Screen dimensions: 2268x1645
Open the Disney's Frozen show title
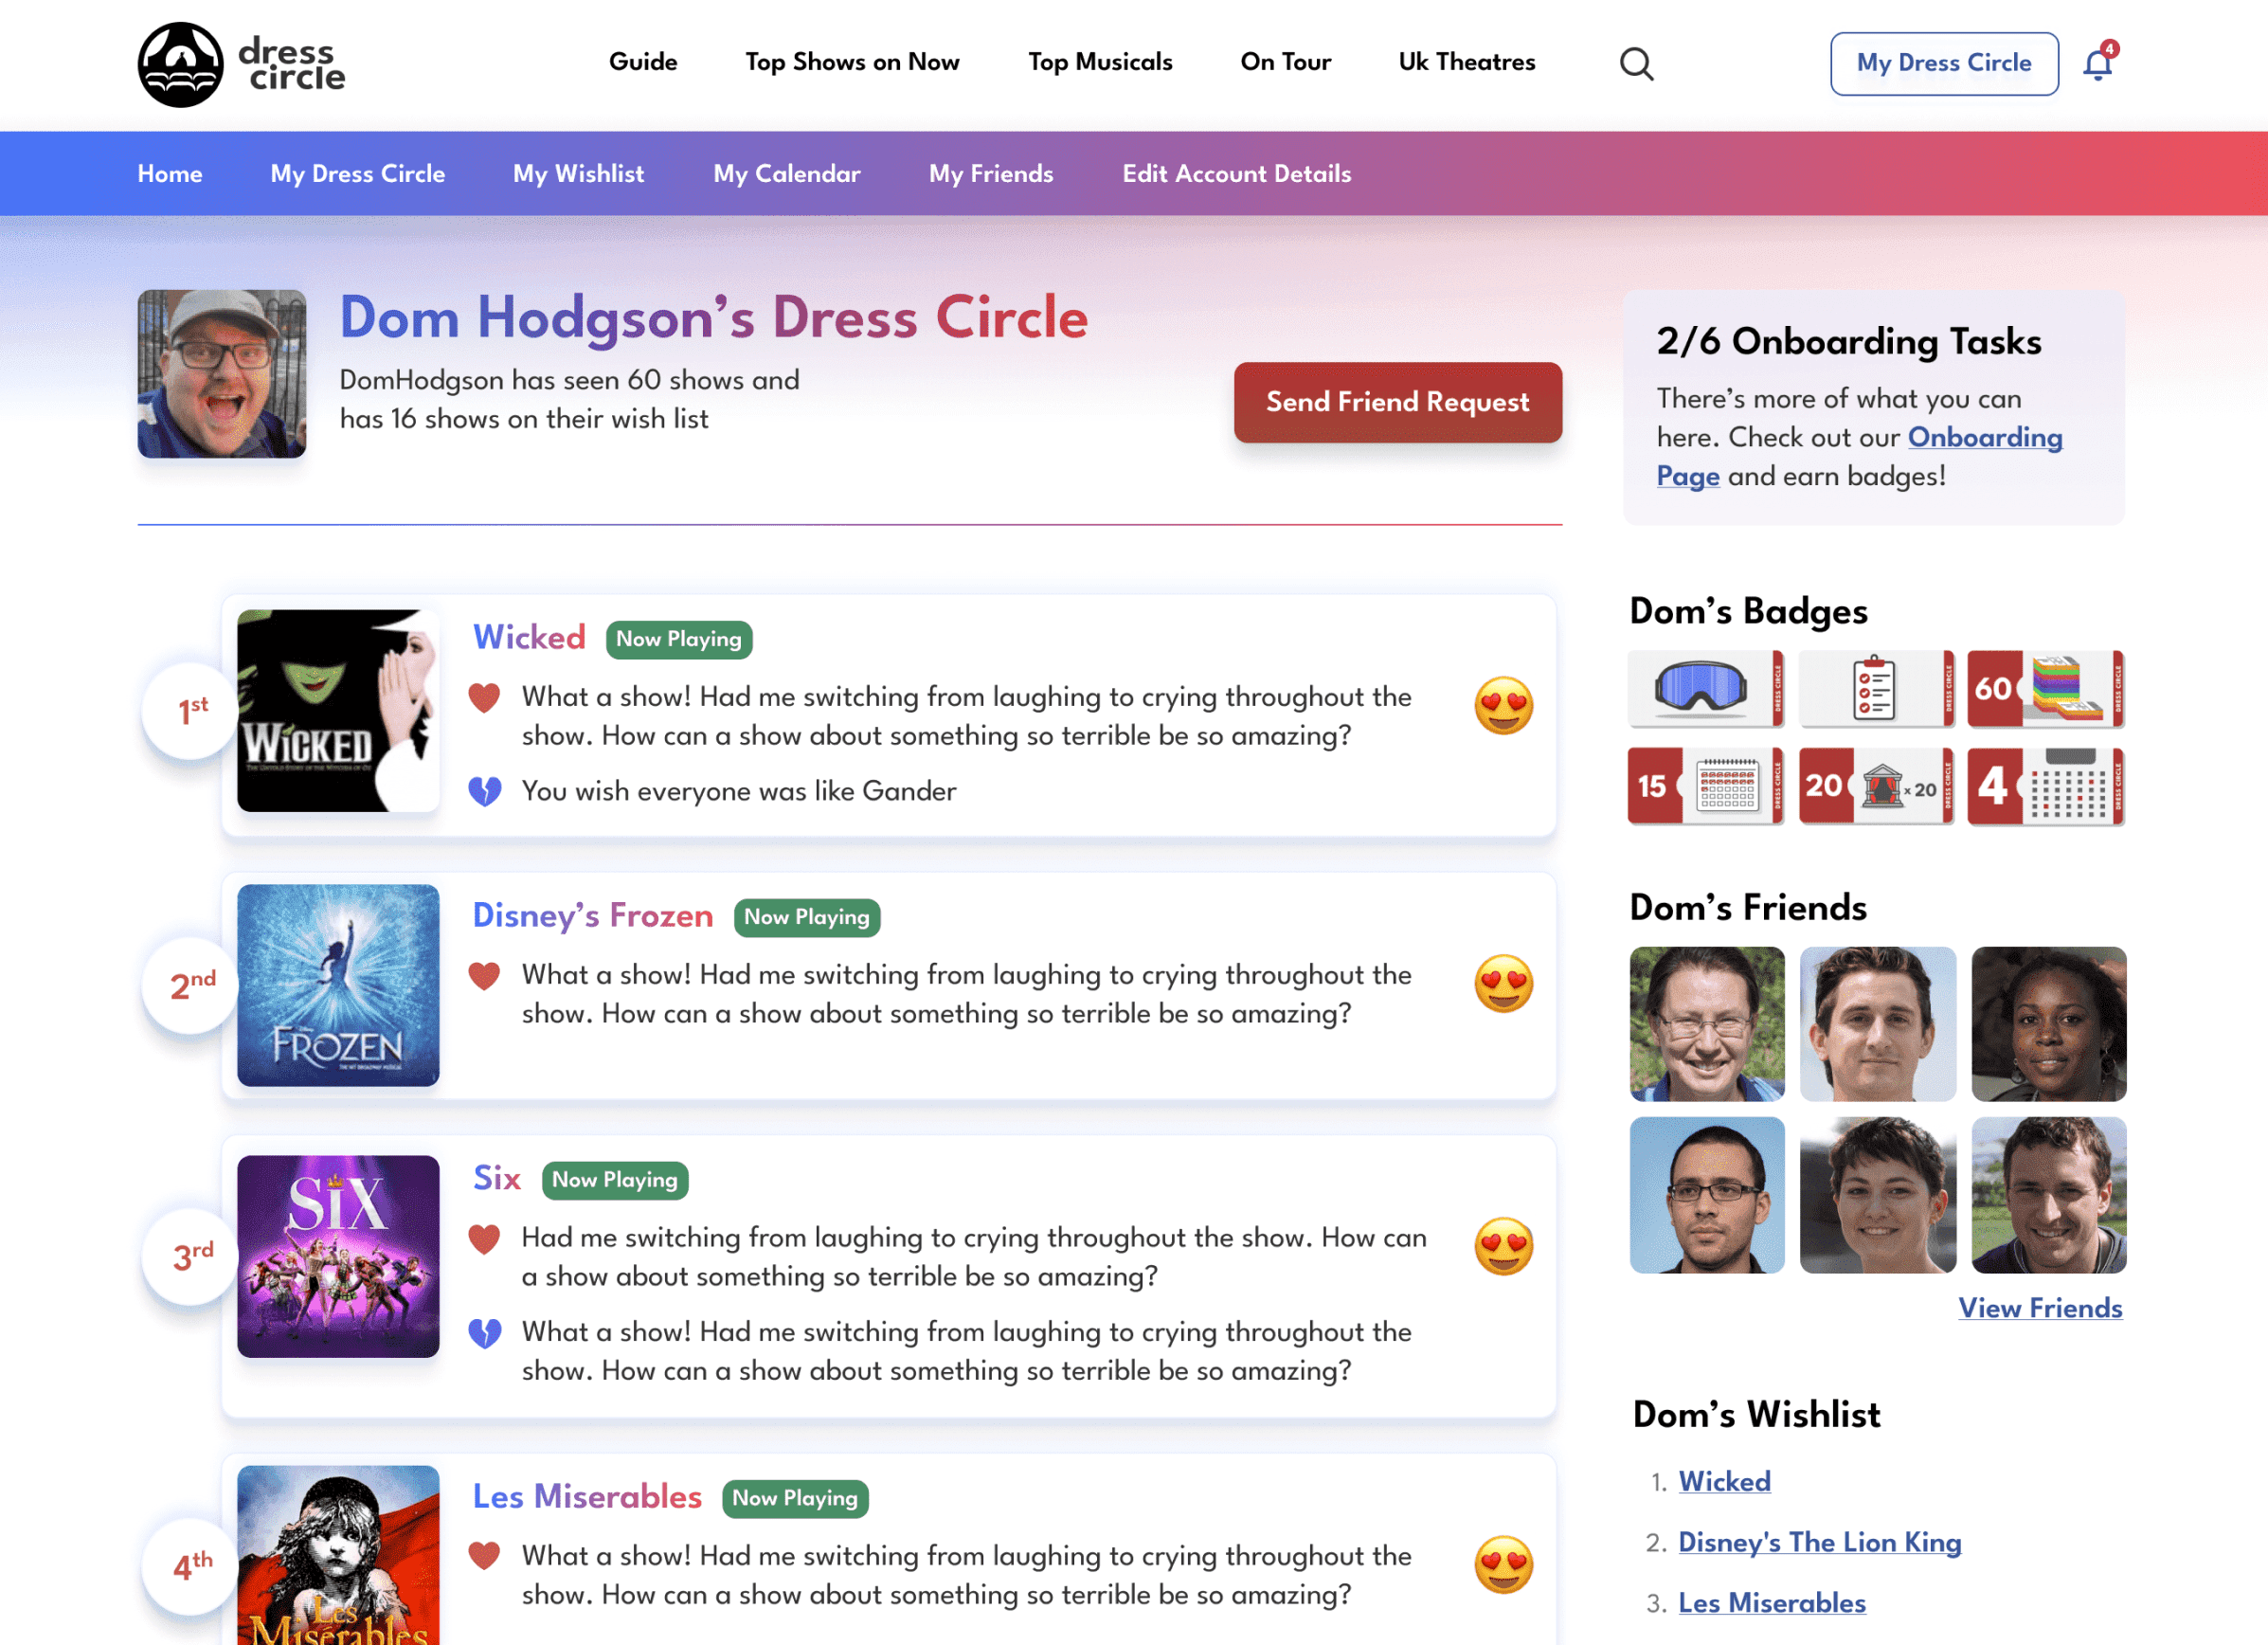[x=593, y=915]
